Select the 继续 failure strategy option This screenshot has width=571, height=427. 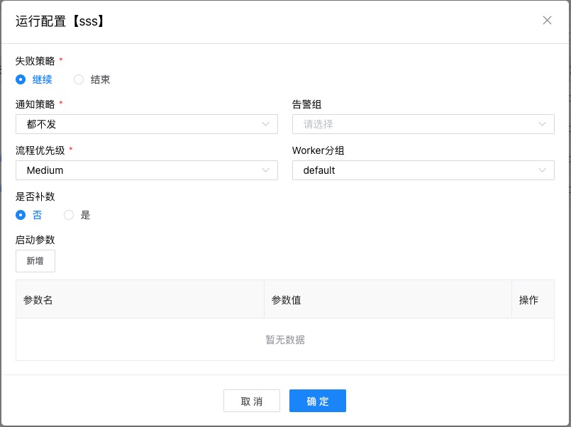point(21,79)
